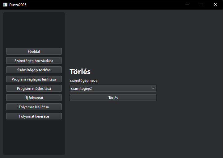Screen dimensions: 223x158
Task: Click the bold Törlés page heading
Action: (80, 72)
